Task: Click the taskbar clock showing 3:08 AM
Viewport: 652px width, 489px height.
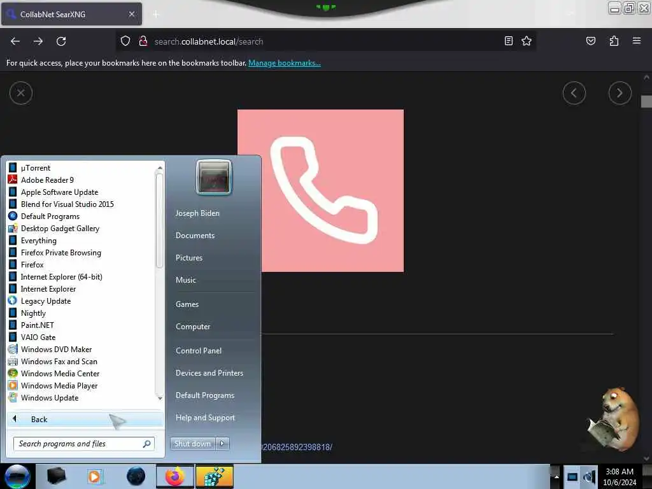Action: coord(620,476)
